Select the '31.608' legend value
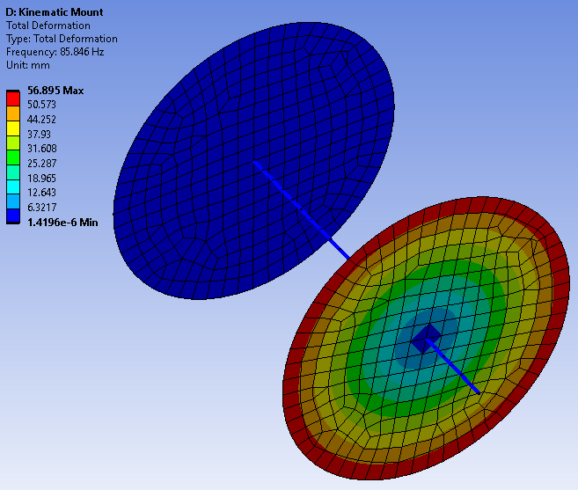The height and width of the screenshot is (490, 578). click(42, 149)
